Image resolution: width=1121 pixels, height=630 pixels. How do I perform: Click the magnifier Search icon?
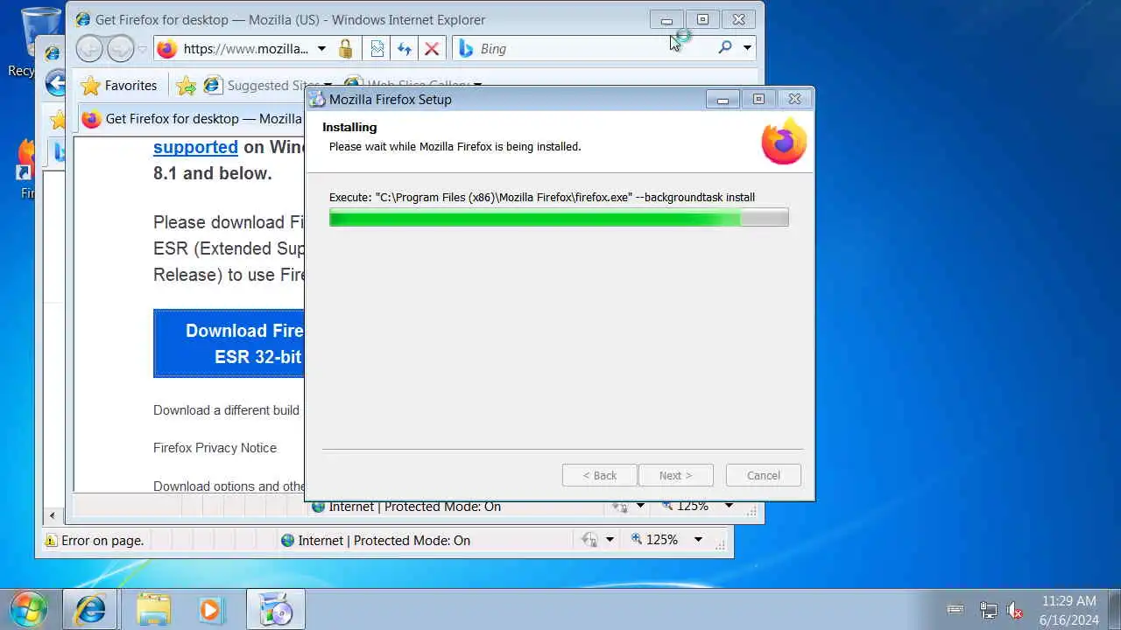click(725, 48)
